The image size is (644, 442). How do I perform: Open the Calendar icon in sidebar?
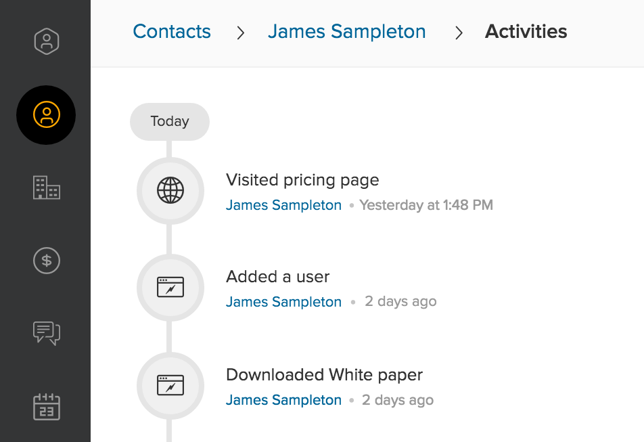point(47,406)
